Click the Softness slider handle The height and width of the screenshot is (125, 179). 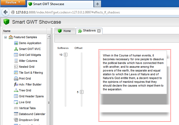click(x=65, y=55)
